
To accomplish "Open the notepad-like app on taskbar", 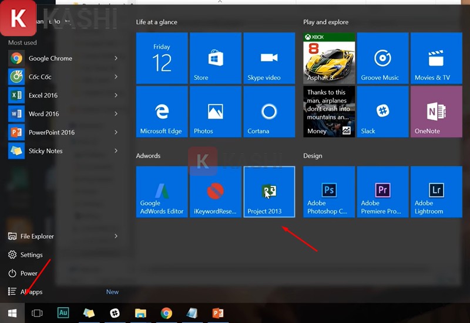I will (x=192, y=313).
